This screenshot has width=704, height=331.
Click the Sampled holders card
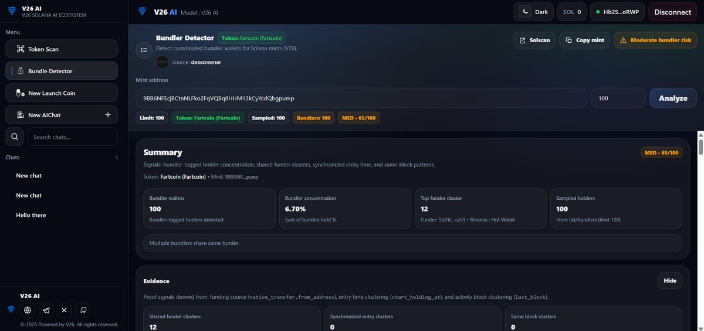pyautogui.click(x=616, y=209)
